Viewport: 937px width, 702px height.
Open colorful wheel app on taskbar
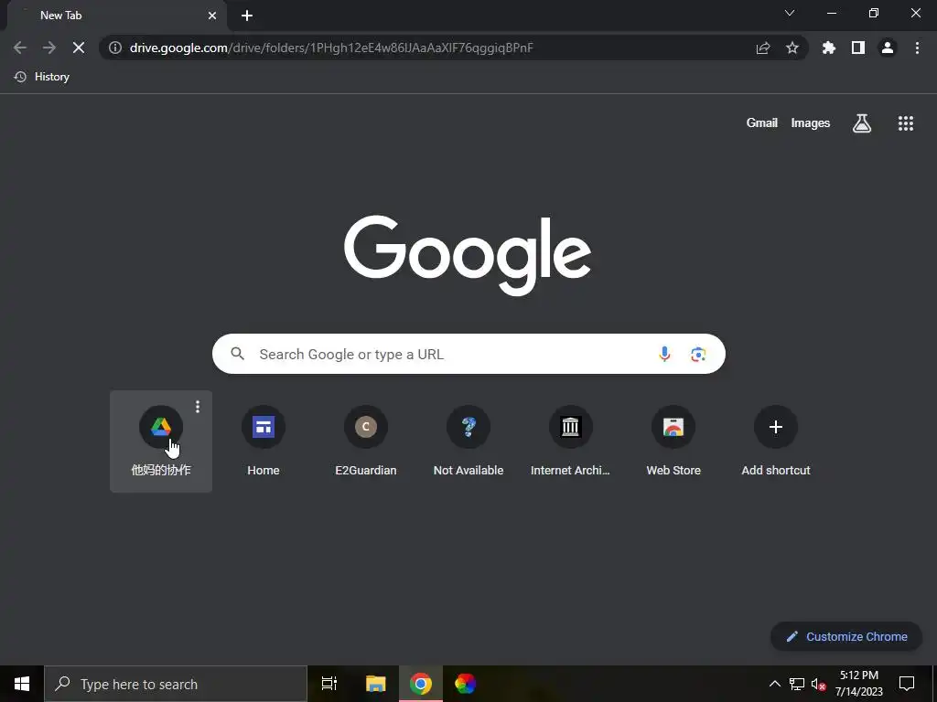(x=465, y=684)
